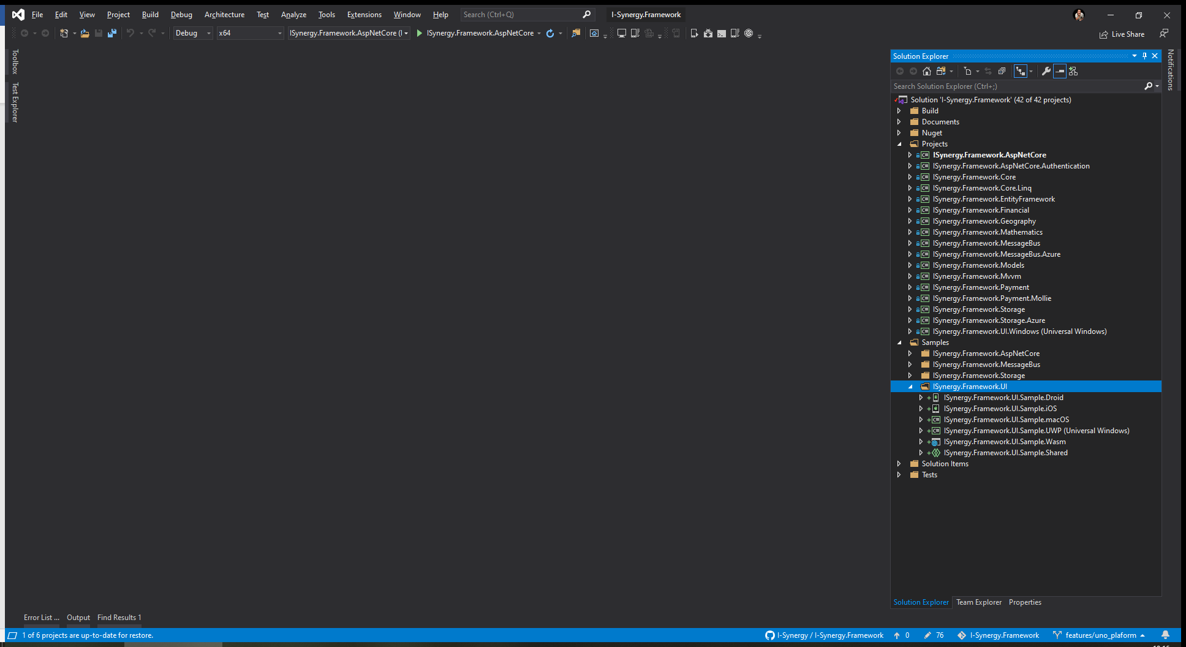Open the File menu
The width and height of the screenshot is (1186, 647).
(37, 15)
